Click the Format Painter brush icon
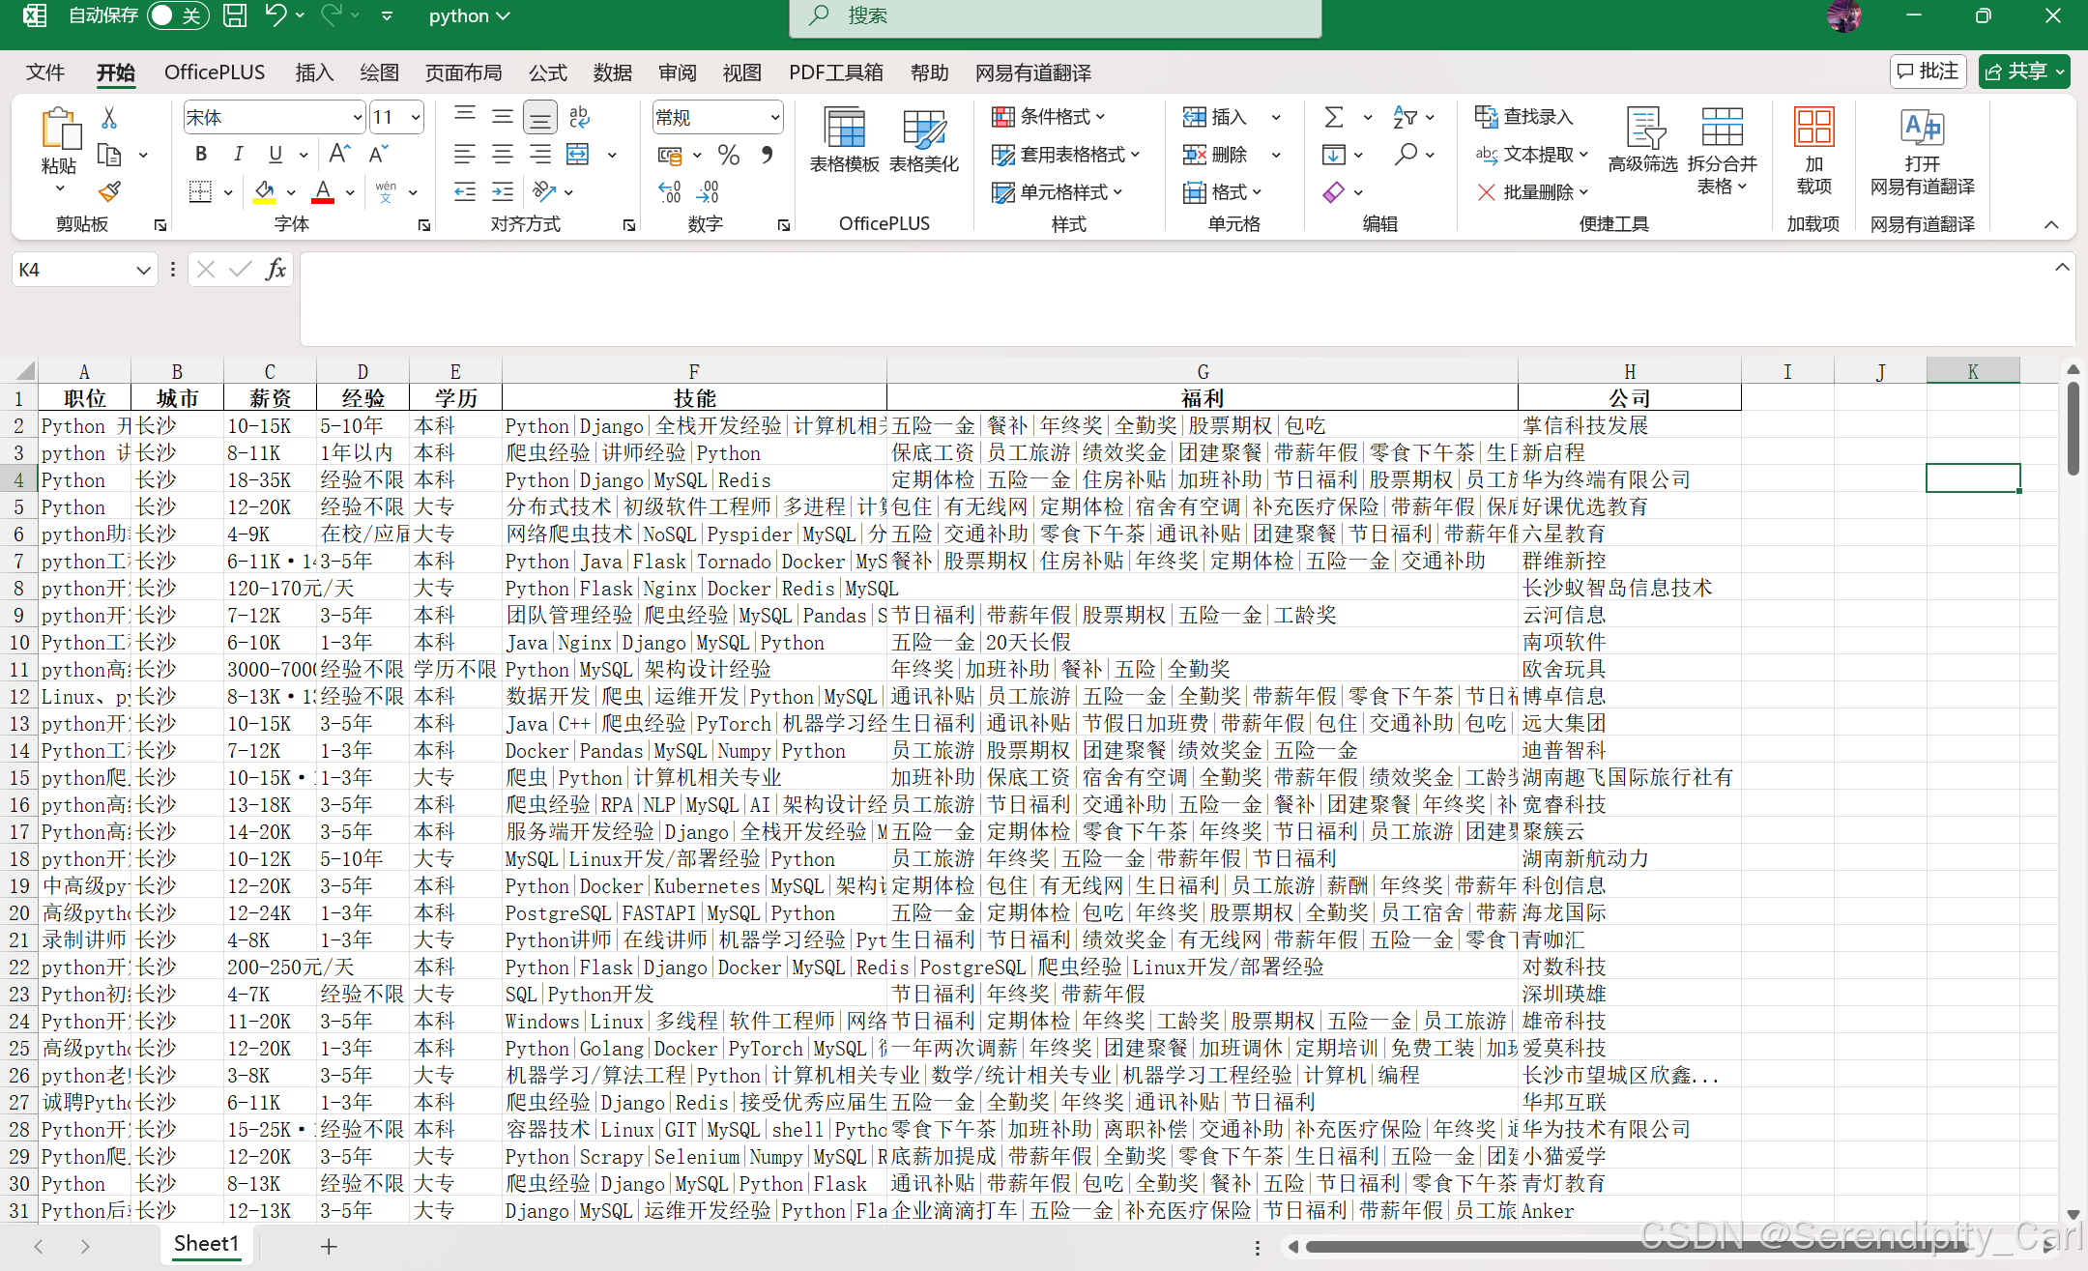 (110, 191)
